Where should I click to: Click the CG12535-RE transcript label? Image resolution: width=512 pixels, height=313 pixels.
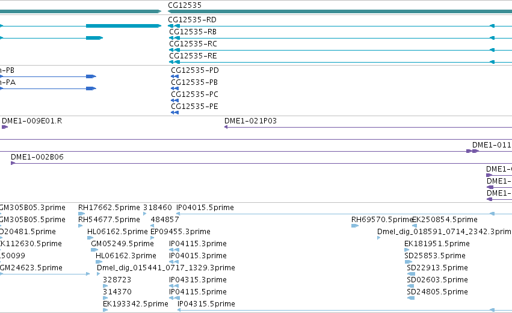[193, 56]
